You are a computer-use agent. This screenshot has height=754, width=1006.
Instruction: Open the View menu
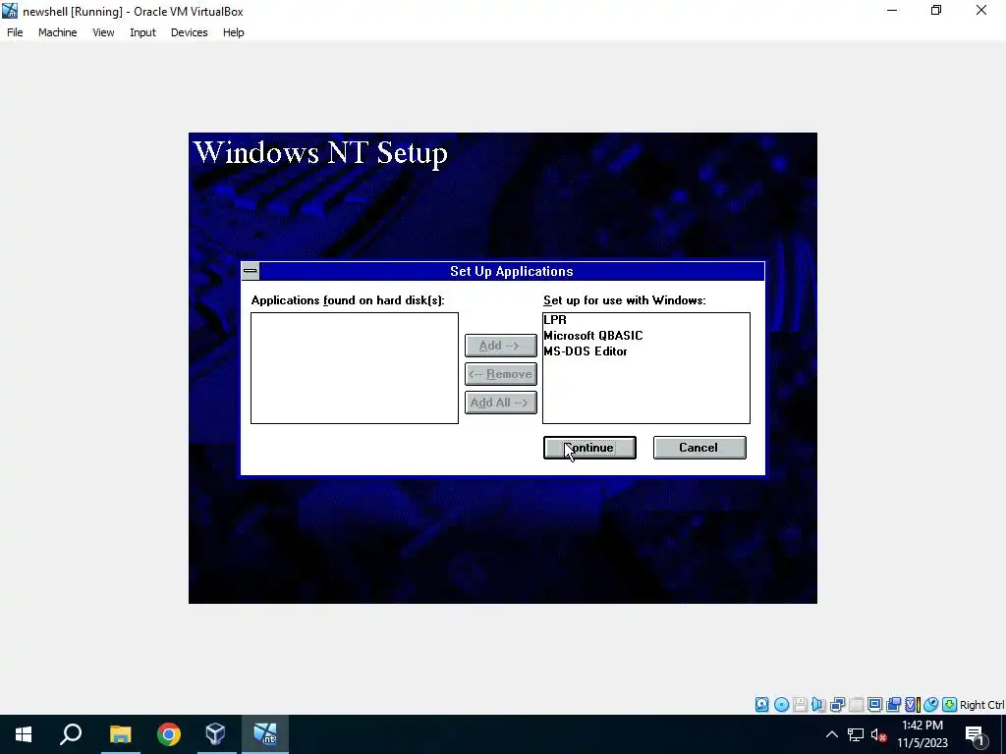click(103, 32)
